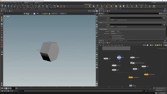Open the Operation Subtract dropdown

pos(113,31)
